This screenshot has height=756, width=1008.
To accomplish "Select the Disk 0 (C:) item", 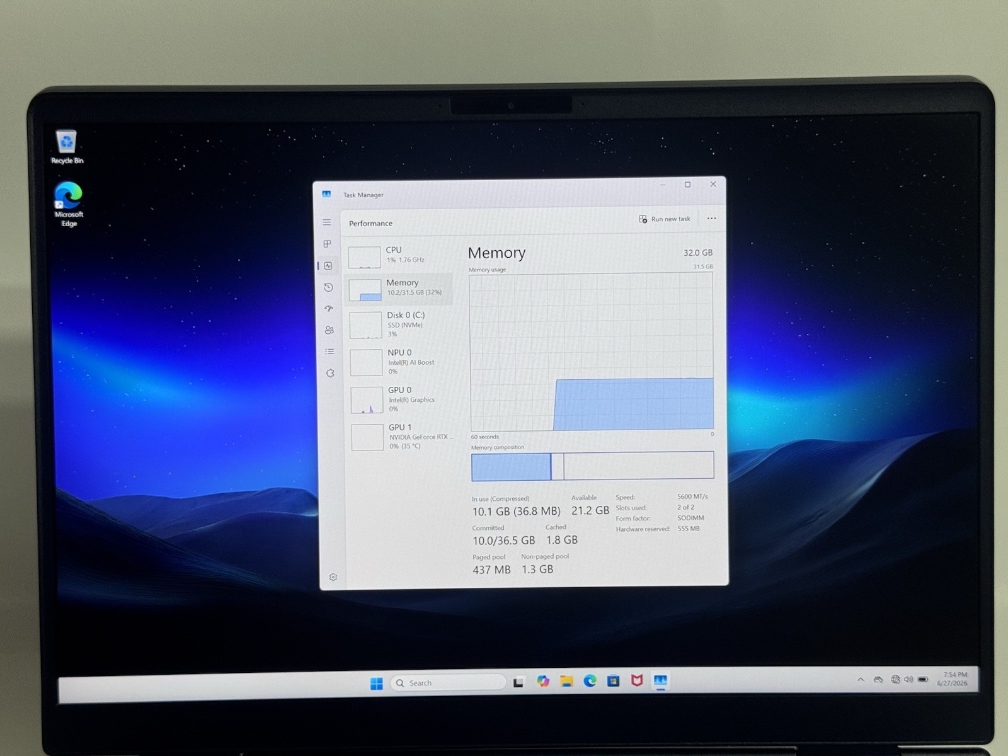I will click(x=400, y=324).
